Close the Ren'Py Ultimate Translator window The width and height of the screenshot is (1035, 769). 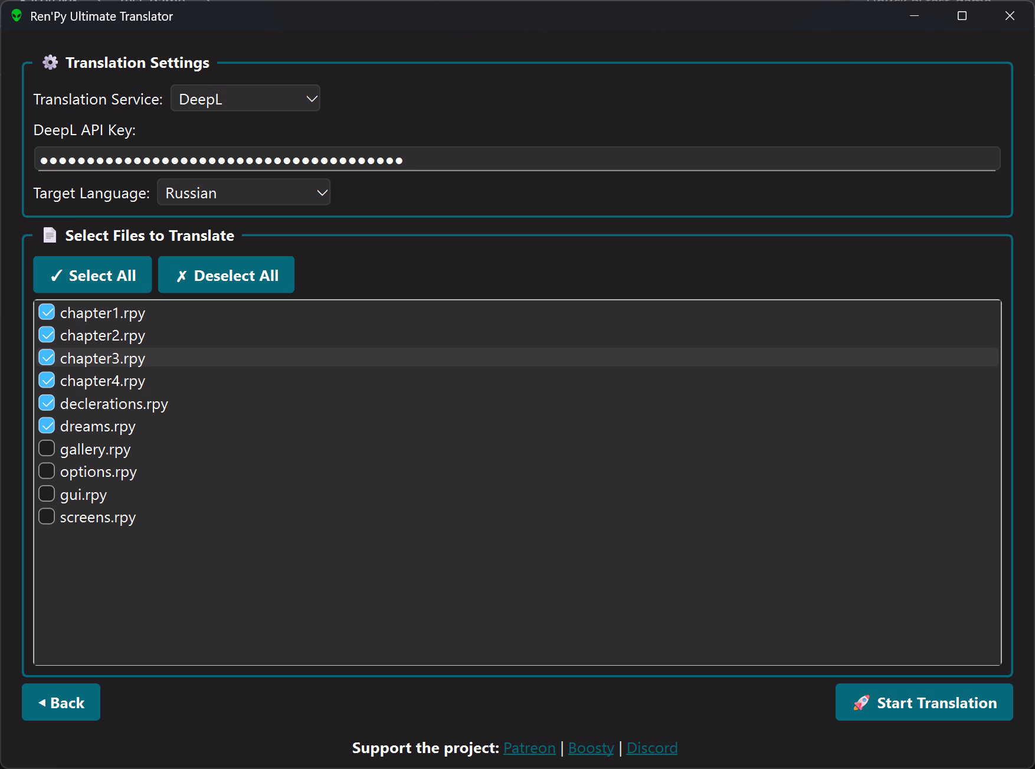pos(1010,16)
